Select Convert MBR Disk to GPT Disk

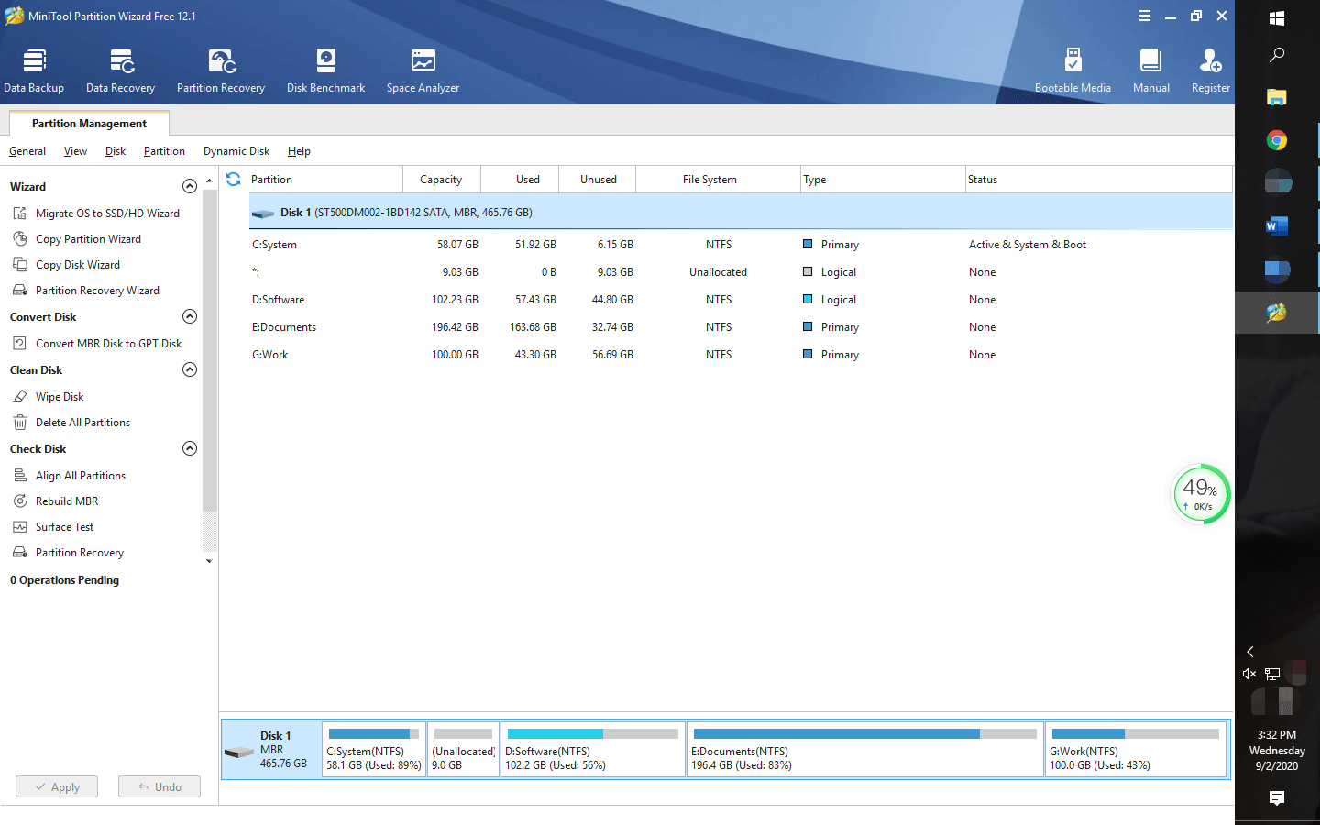tap(108, 344)
